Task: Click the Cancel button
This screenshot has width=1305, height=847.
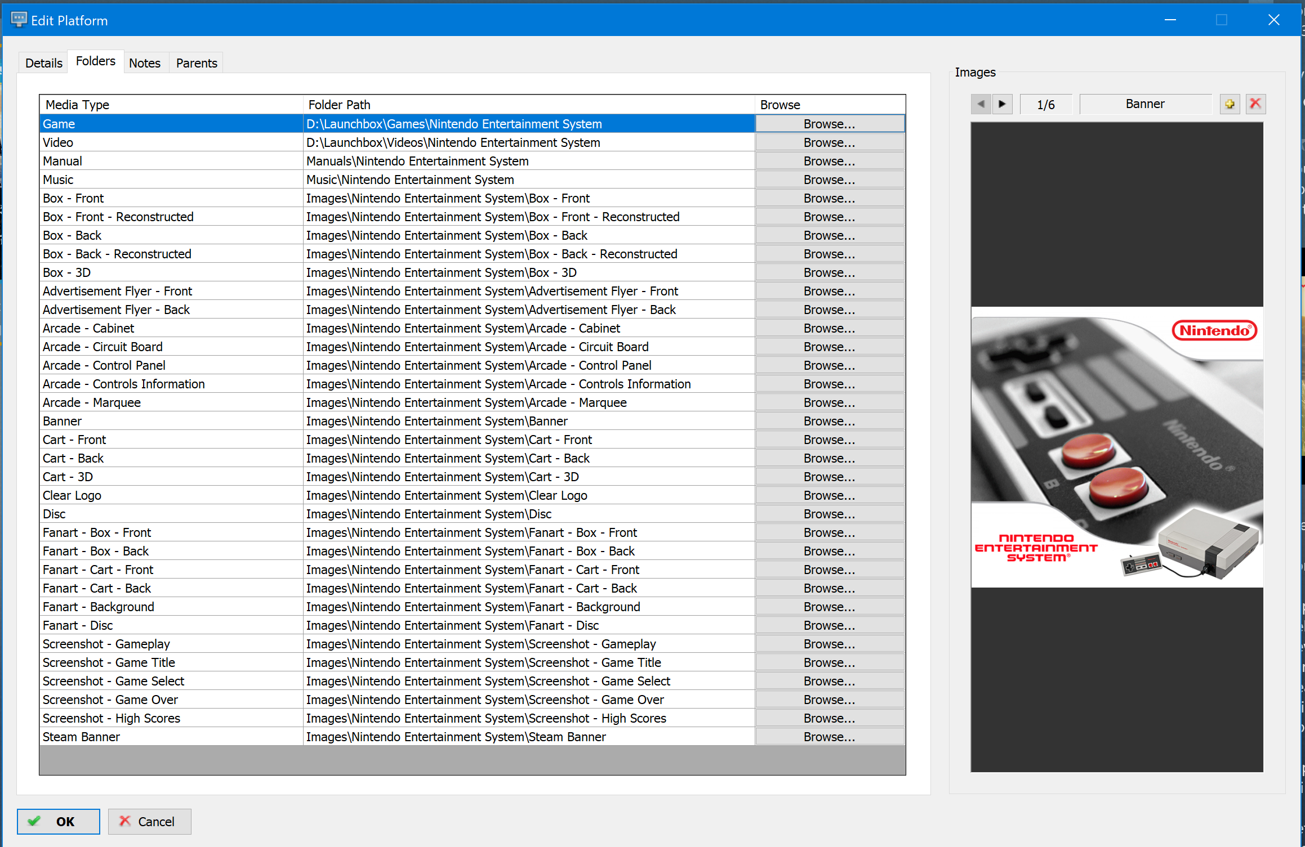Action: [149, 821]
